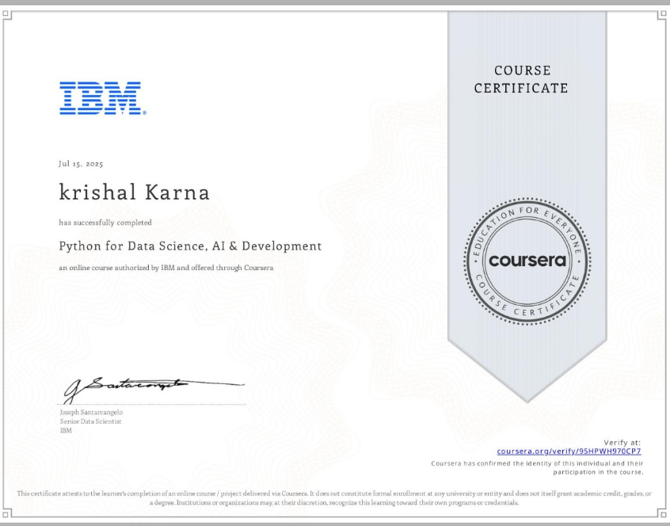670x526 pixels.
Task: Click the IBM logo
Action: click(101, 97)
